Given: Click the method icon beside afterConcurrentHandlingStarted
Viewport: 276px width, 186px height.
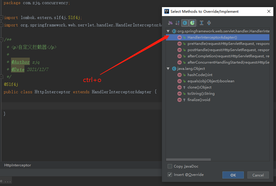Looking at the screenshot, I should point(179,62).
